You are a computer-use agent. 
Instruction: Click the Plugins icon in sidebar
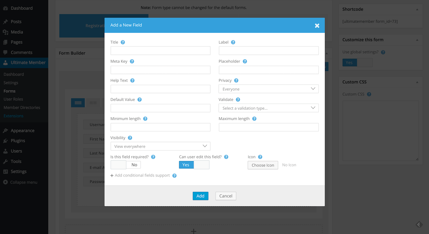(x=5, y=141)
